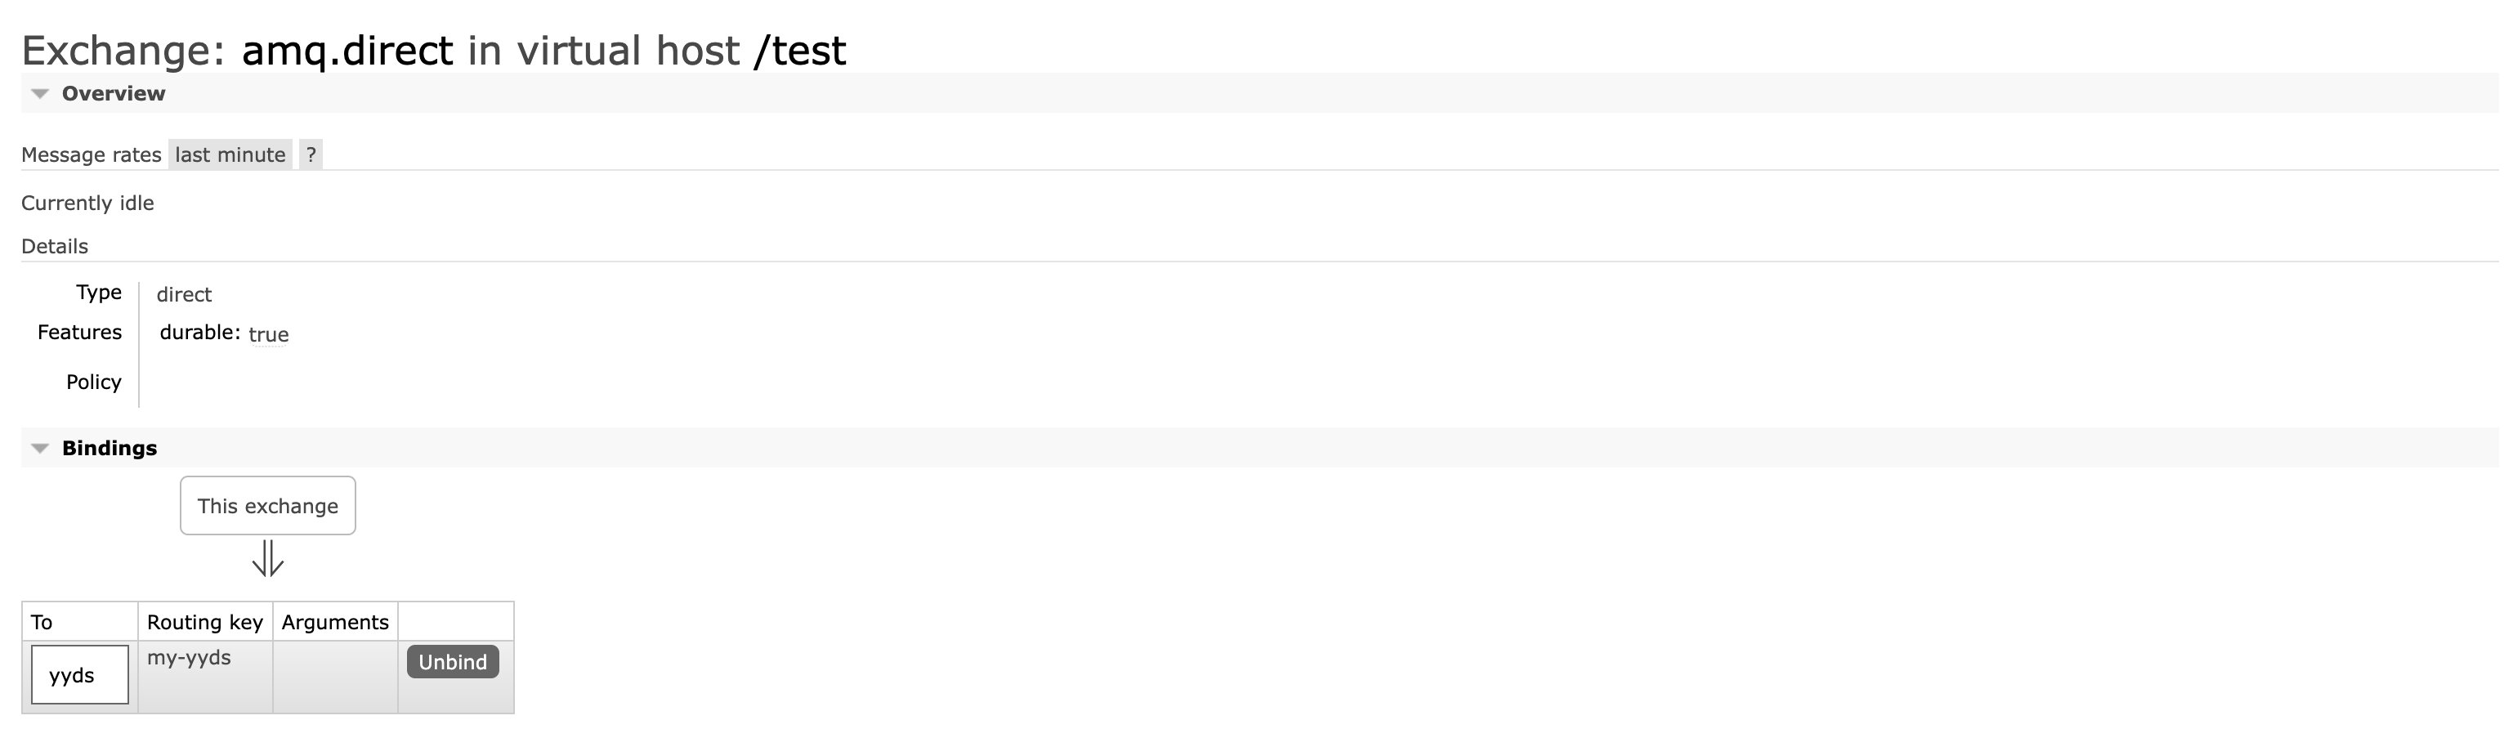Click the Arguments column header
Image resolution: width=2509 pixels, height=729 pixels.
click(x=335, y=622)
